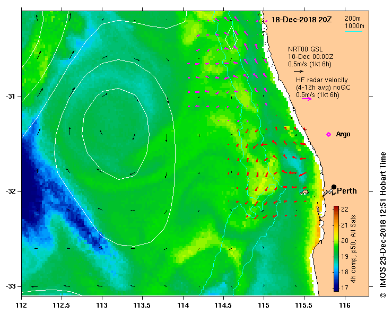Viewport: 392px width, 314px height.
Task: Click the date label 18-Dec-2018 20Z
Action: coord(301,20)
